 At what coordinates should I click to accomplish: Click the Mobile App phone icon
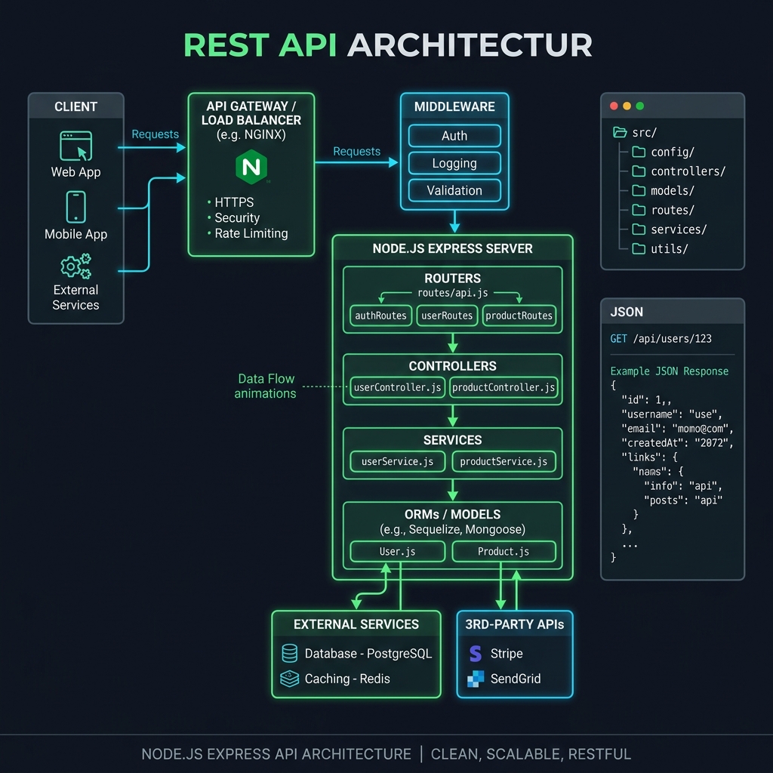tap(76, 207)
